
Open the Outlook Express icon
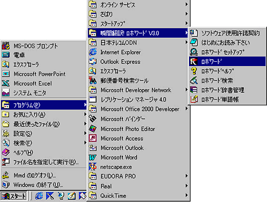[93, 61]
